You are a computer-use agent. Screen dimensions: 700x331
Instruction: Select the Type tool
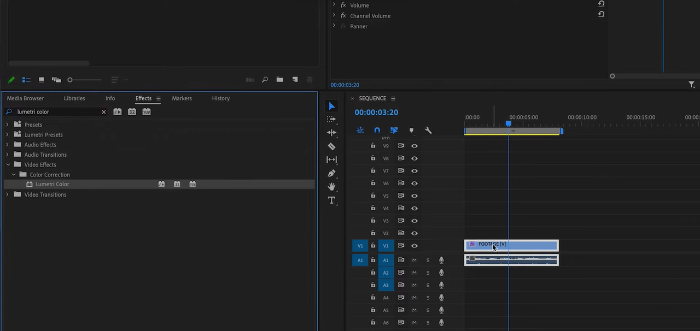(331, 200)
